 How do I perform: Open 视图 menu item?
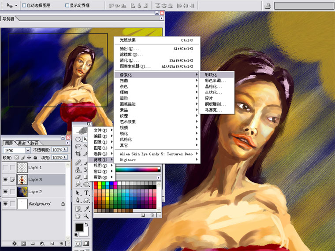point(101,166)
